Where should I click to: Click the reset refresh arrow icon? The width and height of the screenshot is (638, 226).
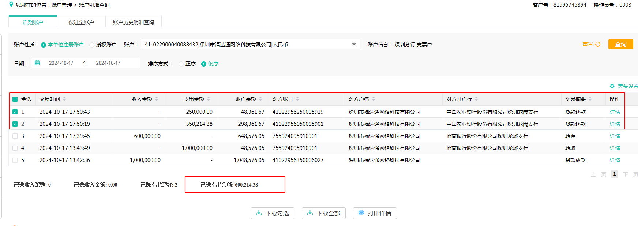[598, 44]
